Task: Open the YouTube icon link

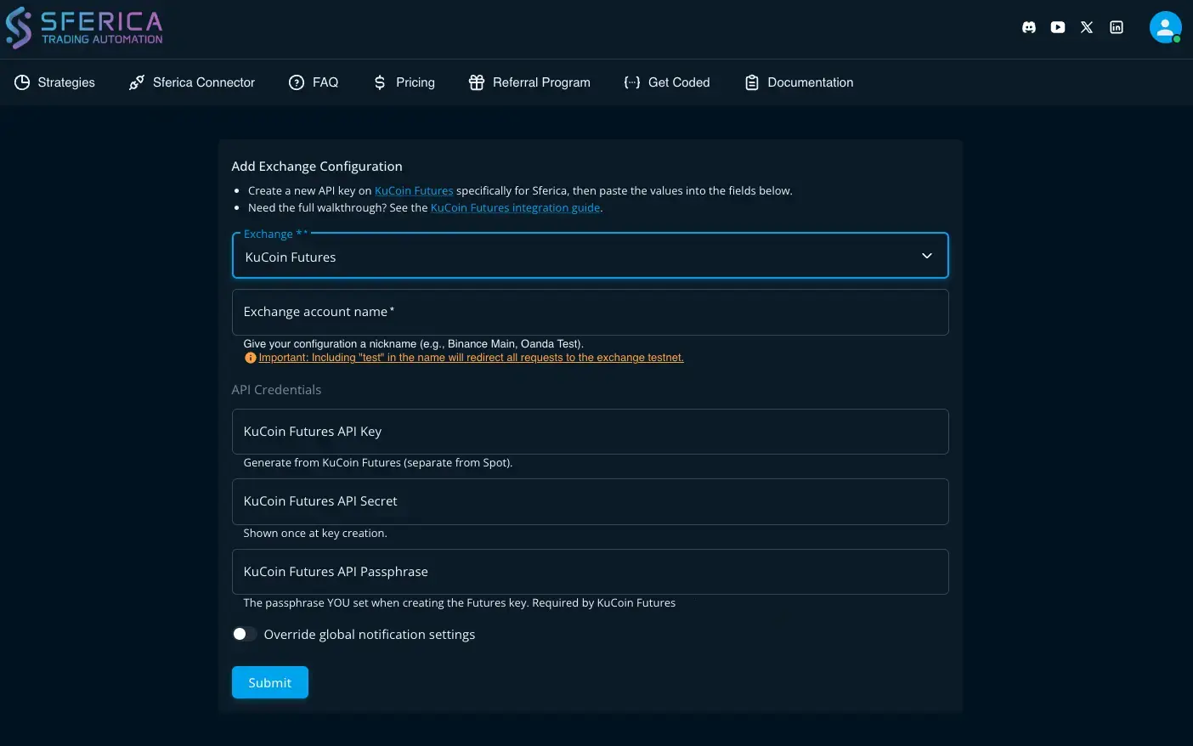Action: pyautogui.click(x=1058, y=27)
